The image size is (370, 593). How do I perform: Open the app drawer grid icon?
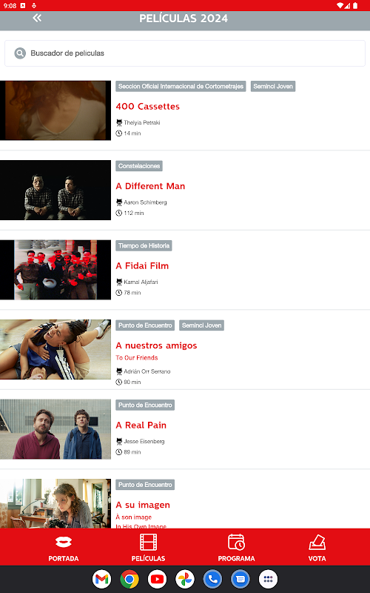(268, 579)
